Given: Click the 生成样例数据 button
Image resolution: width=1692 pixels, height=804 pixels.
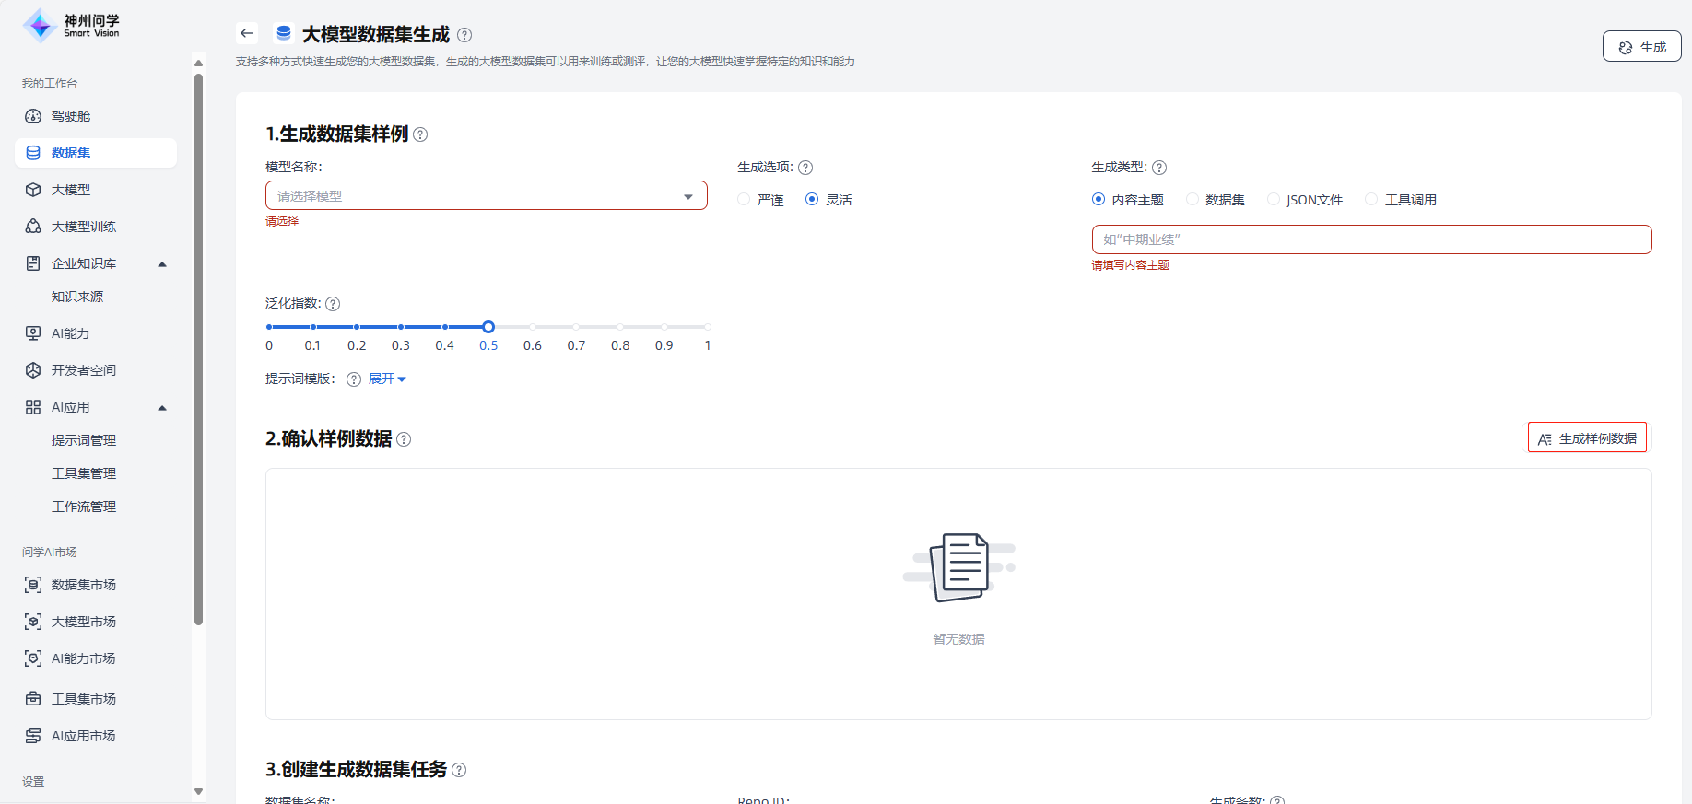Looking at the screenshot, I should click(1587, 438).
